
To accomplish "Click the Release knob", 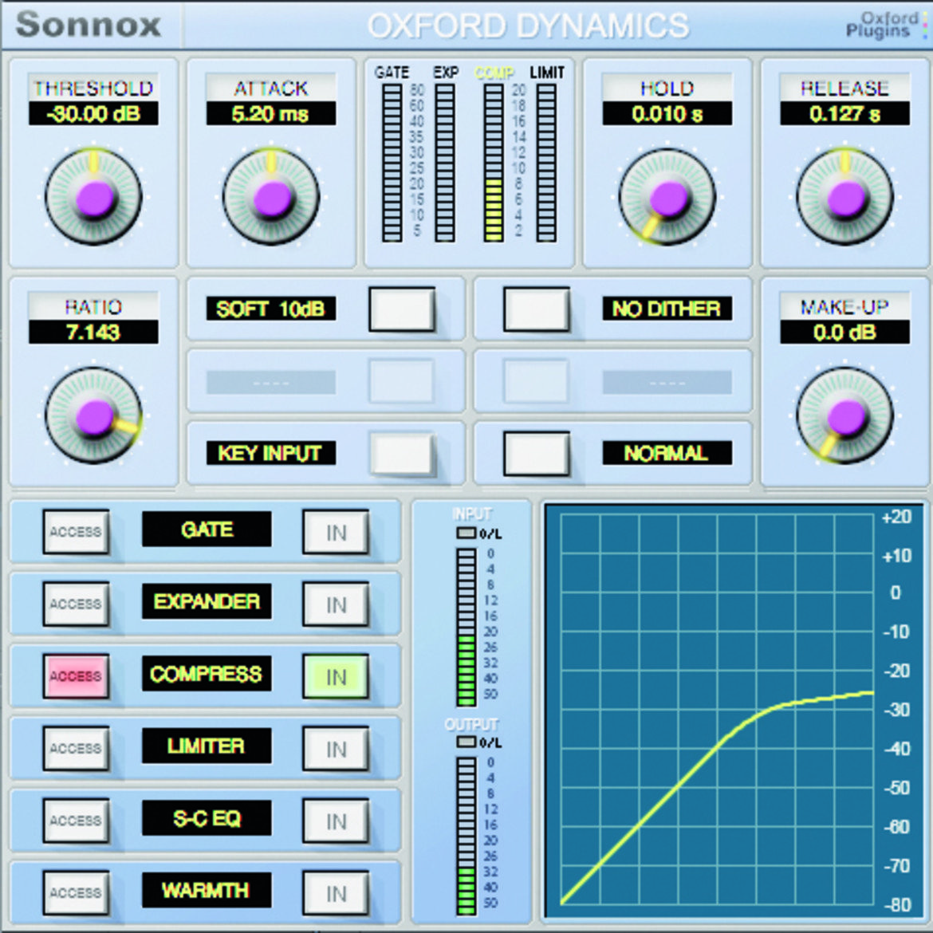I will pyautogui.click(x=845, y=197).
